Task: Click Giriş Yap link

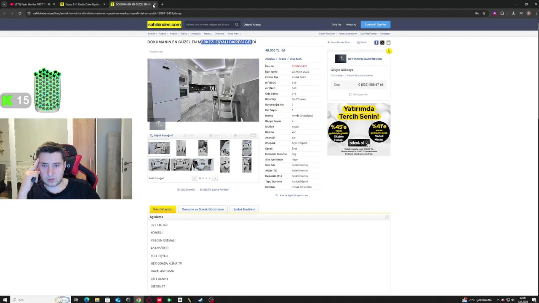Action: click(x=336, y=24)
